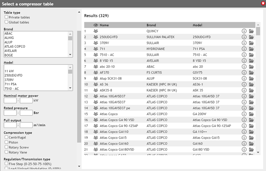The image size is (266, 171).
Task: Click the results table scrollbar thumb
Action: coord(258,31)
